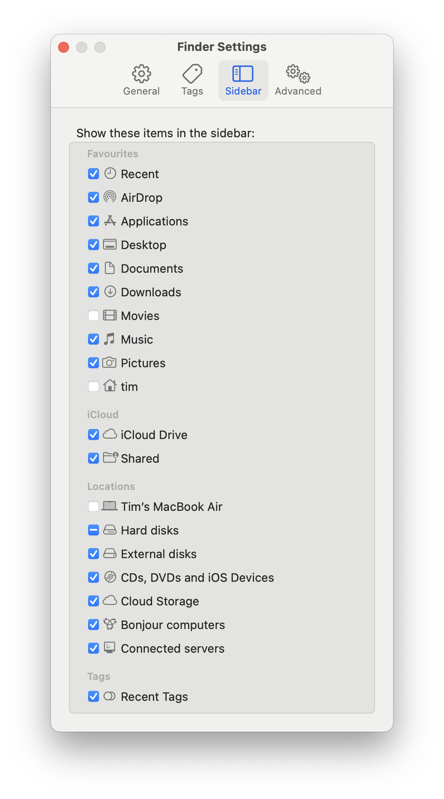The width and height of the screenshot is (444, 799).
Task: Click the Applications icon in the list
Action: 110,220
